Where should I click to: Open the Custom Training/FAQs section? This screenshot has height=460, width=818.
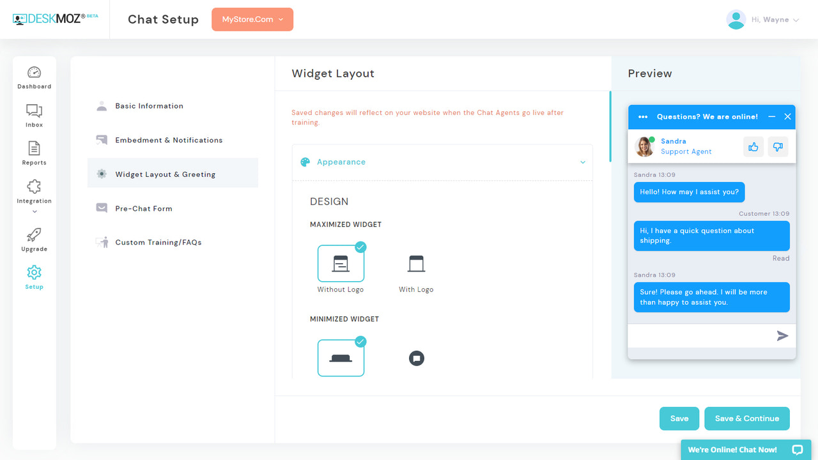coord(158,242)
